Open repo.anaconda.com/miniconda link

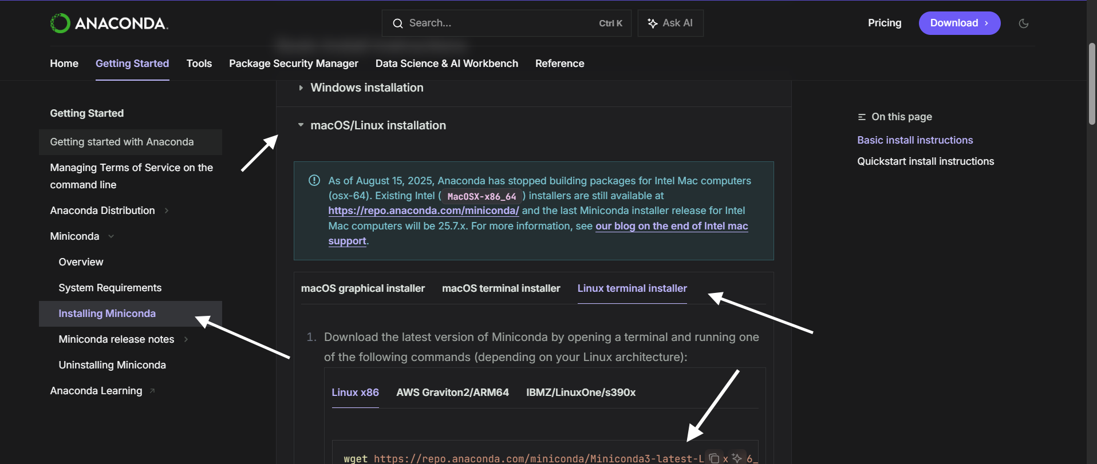(424, 211)
